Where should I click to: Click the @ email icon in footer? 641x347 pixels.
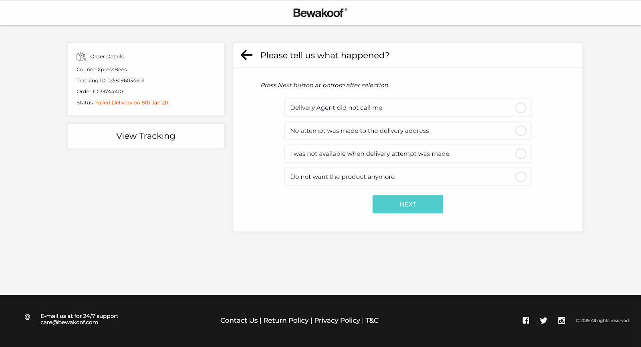[27, 317]
